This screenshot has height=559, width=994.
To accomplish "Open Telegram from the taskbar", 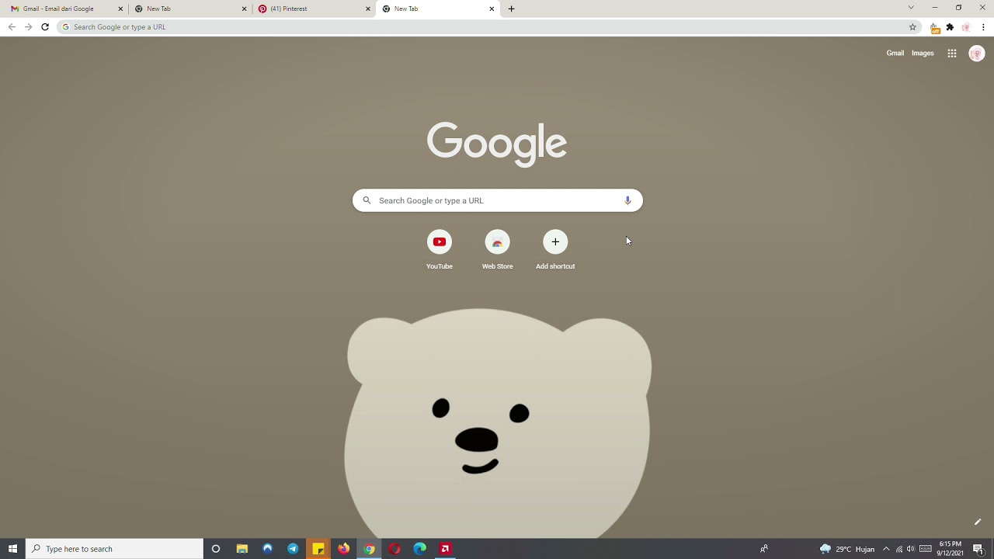I will tap(293, 549).
